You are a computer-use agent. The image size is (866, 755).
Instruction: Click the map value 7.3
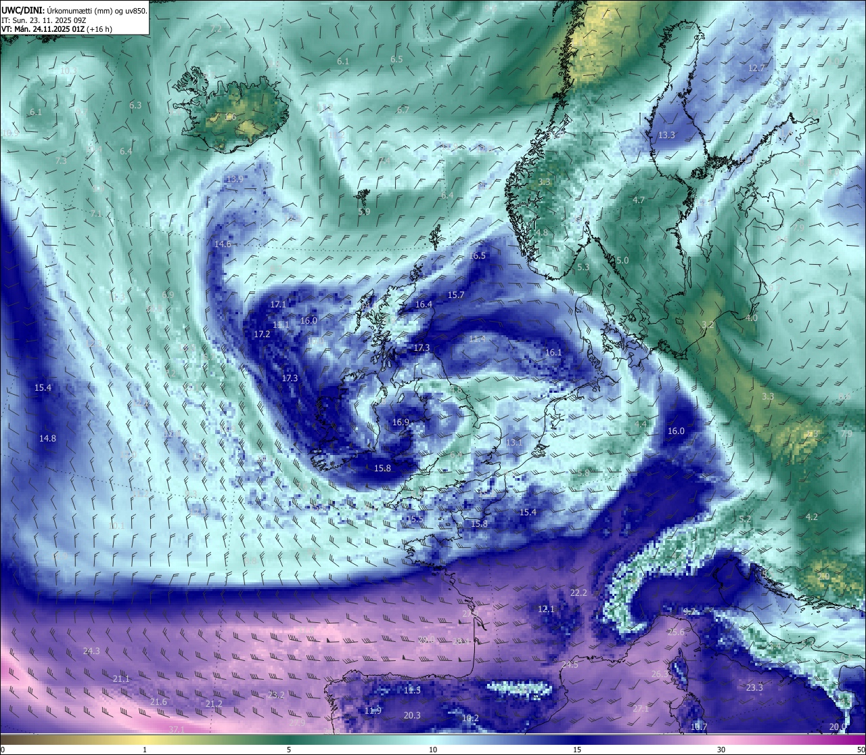click(61, 161)
